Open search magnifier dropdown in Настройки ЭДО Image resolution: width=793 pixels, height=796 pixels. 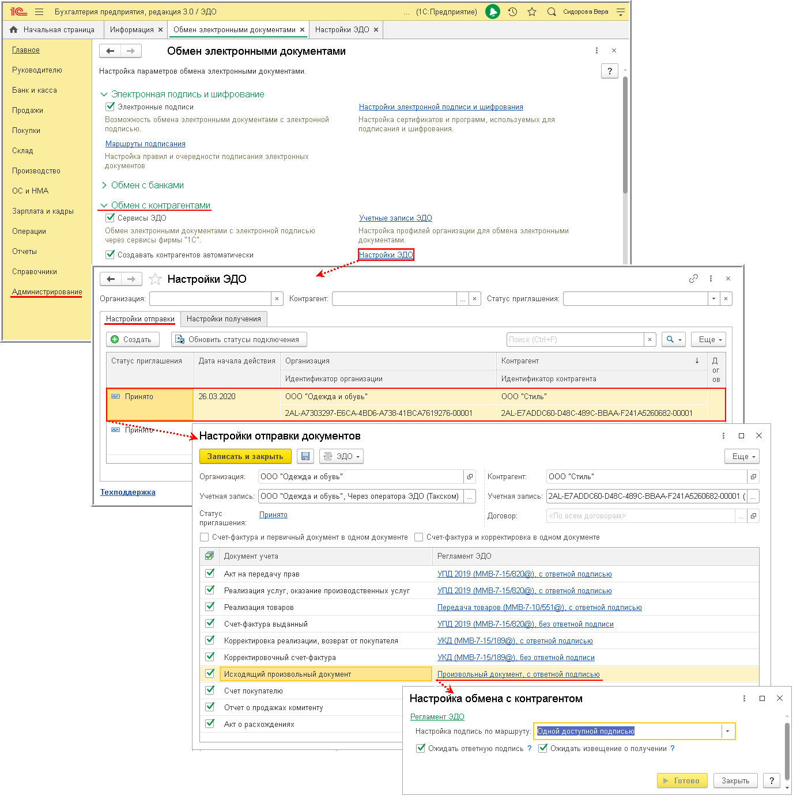coord(673,340)
